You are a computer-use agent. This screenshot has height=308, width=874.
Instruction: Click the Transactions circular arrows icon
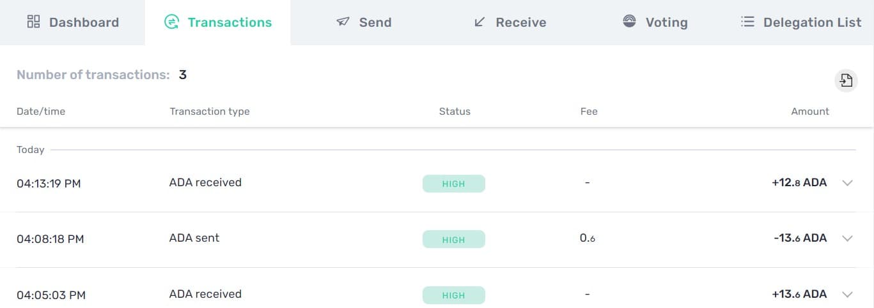[x=171, y=22]
